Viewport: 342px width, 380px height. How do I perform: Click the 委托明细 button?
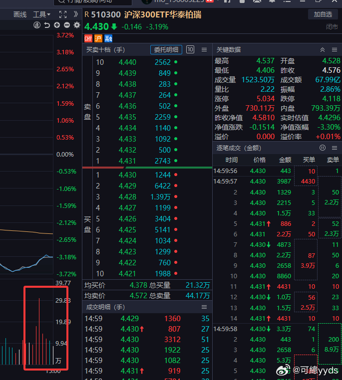click(x=166, y=50)
